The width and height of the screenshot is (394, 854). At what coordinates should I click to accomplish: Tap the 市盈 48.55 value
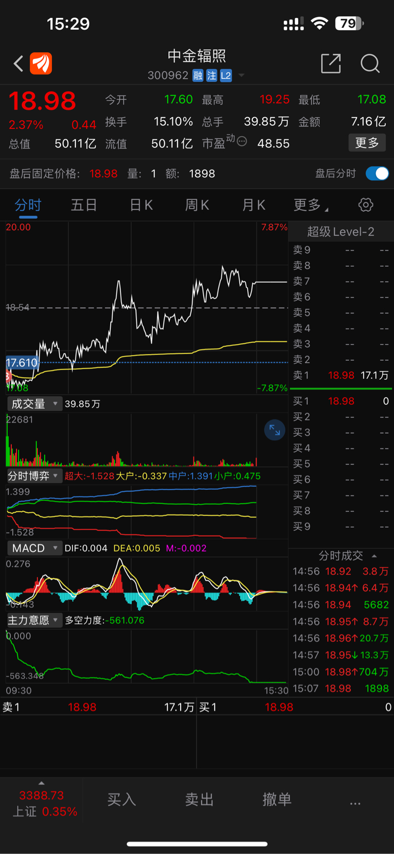pyautogui.click(x=273, y=143)
